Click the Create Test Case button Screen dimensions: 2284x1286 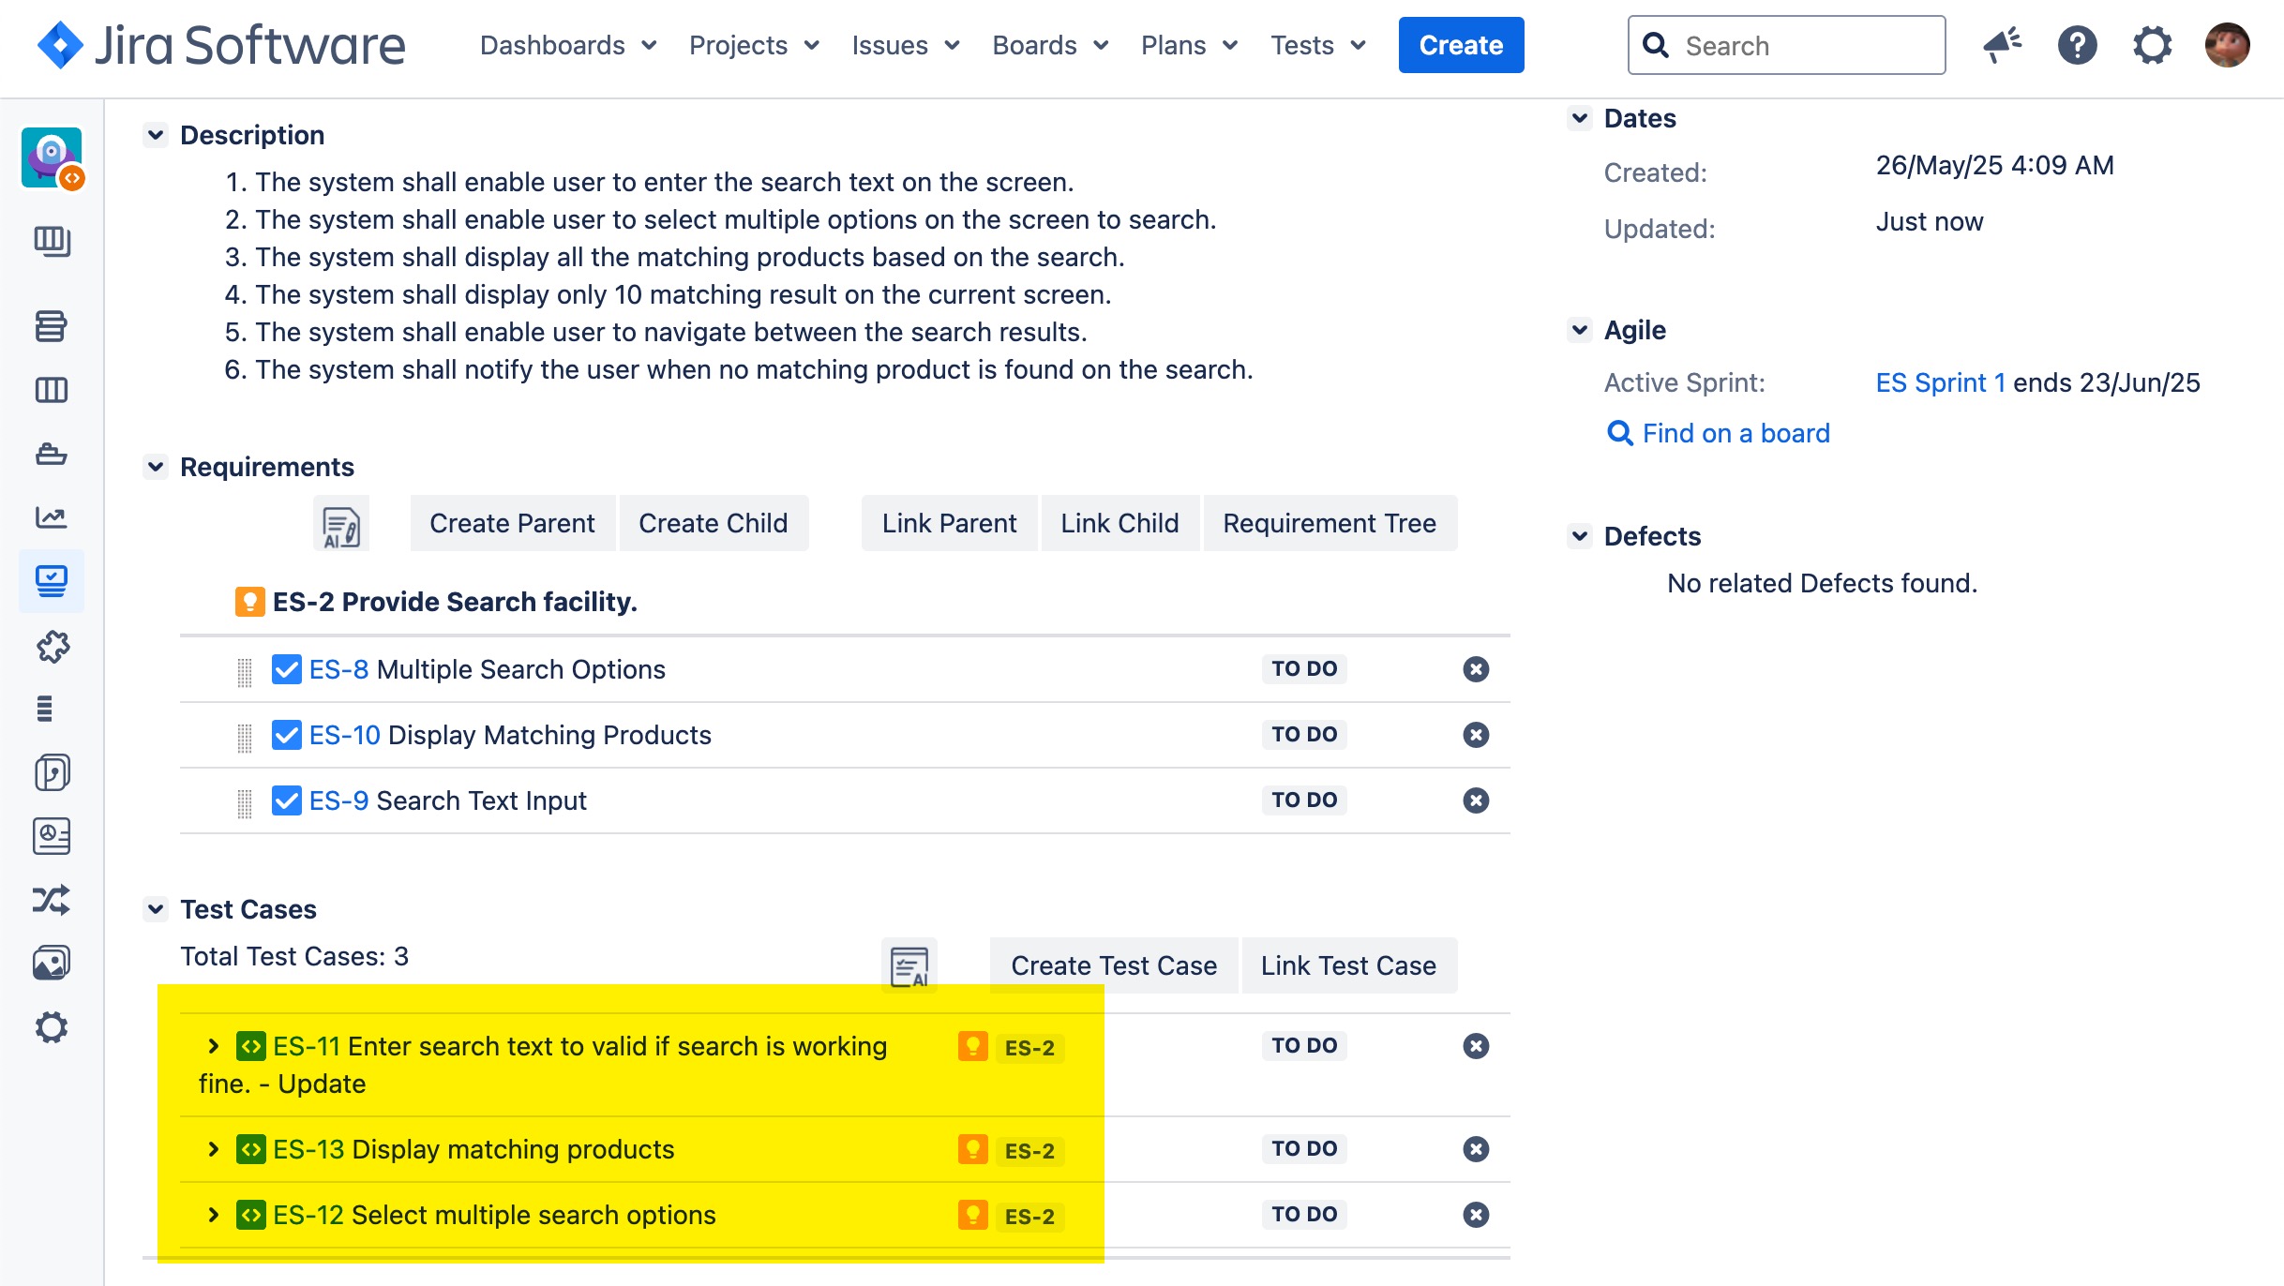point(1113,965)
